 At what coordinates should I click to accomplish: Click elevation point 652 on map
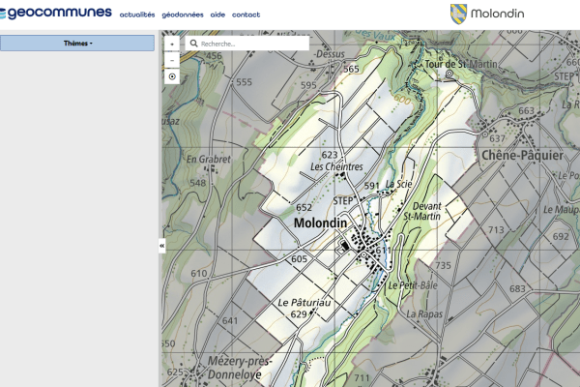(x=304, y=207)
